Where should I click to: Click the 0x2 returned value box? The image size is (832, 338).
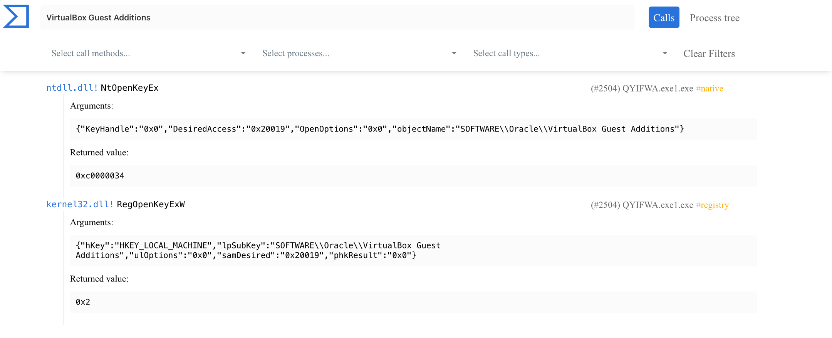413,302
